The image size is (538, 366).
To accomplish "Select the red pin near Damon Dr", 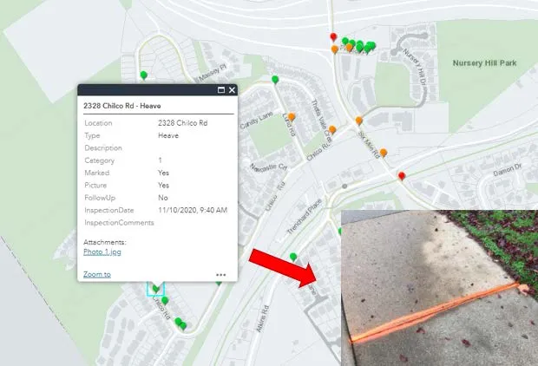I will pyautogui.click(x=402, y=176).
